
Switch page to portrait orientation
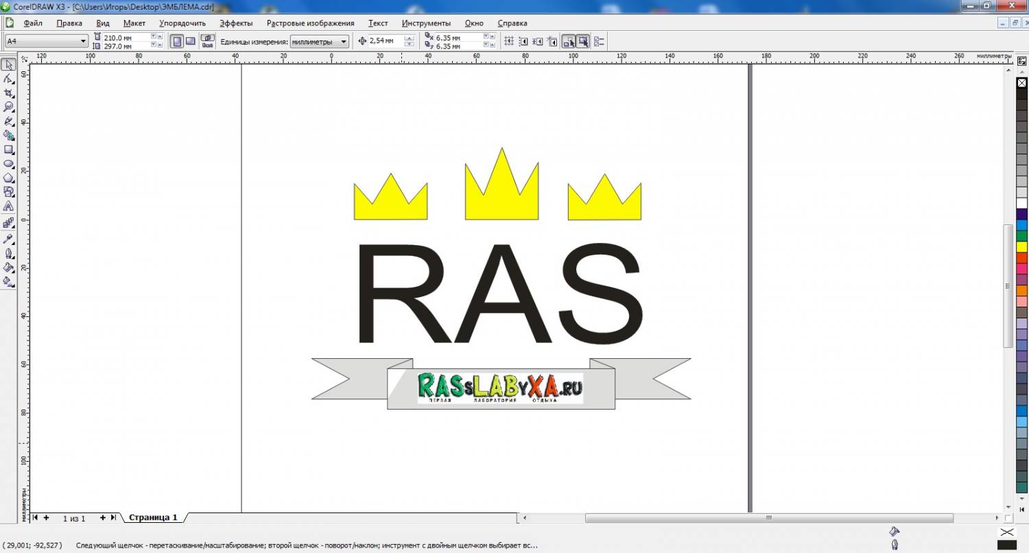pos(177,41)
